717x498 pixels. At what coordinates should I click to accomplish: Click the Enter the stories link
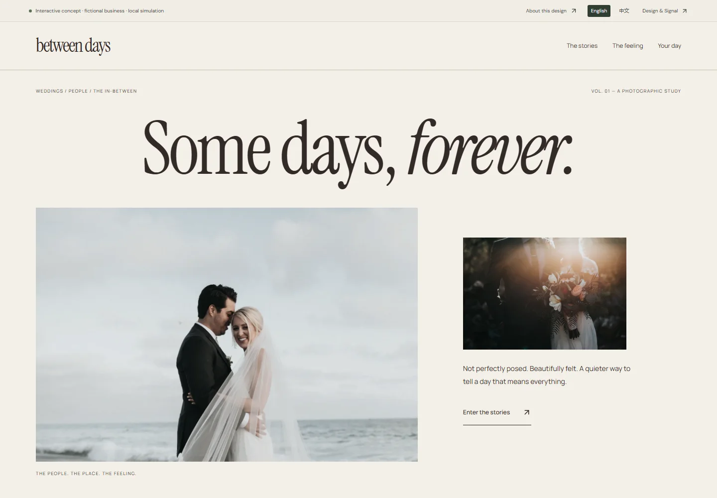click(497, 413)
